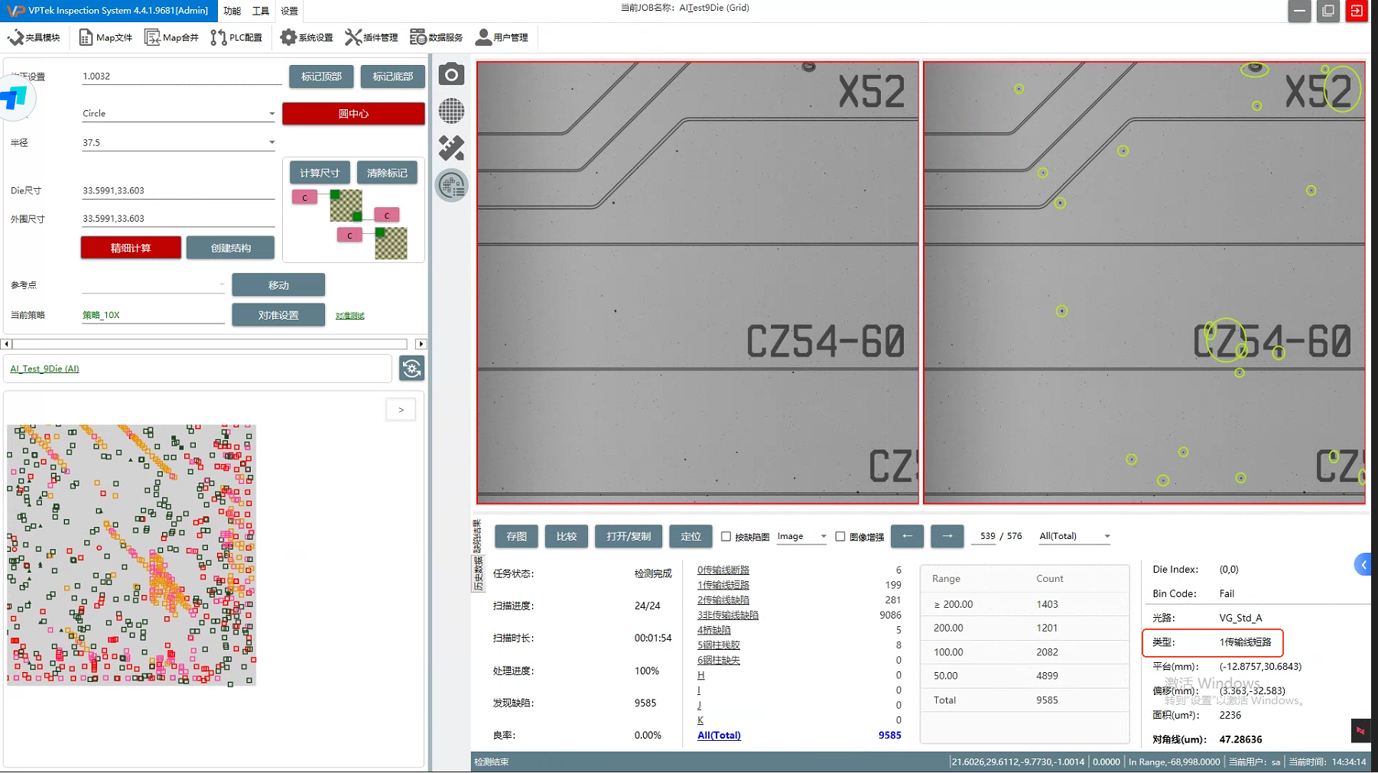Open the Circle shape dropdown
This screenshot has height=773, width=1378.
click(178, 113)
